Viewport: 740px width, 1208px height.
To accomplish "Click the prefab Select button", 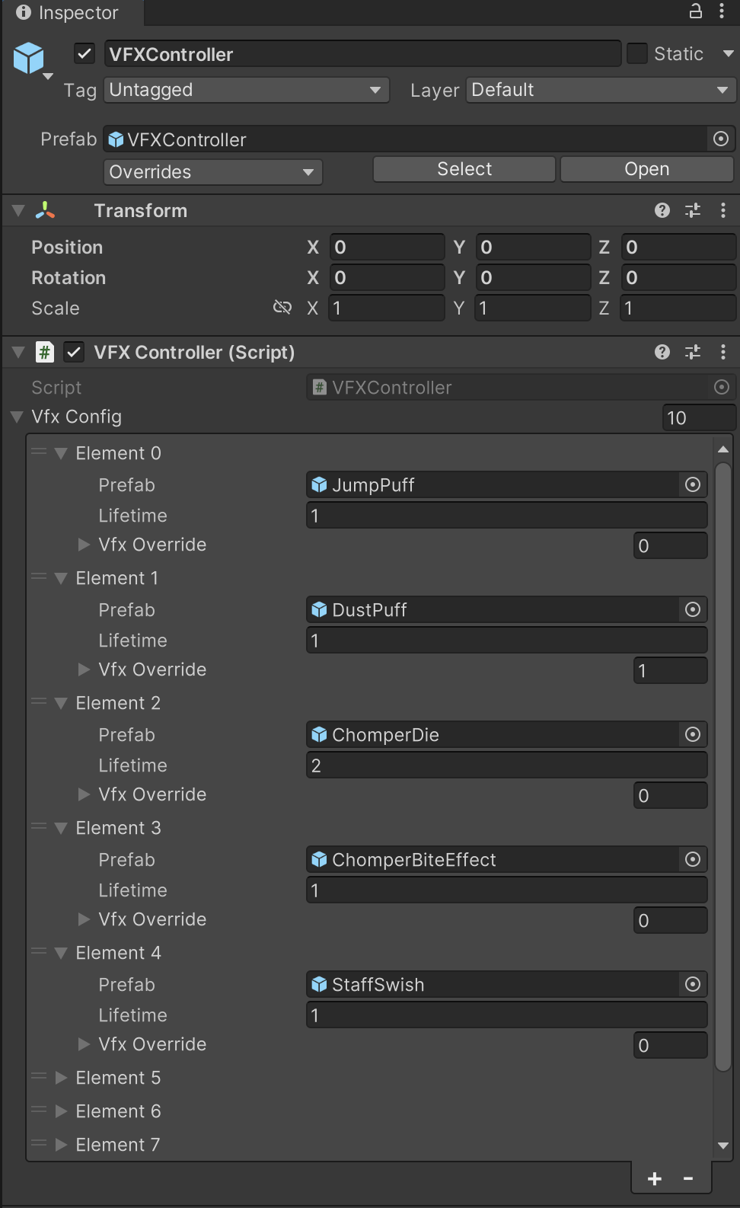I will pos(464,169).
